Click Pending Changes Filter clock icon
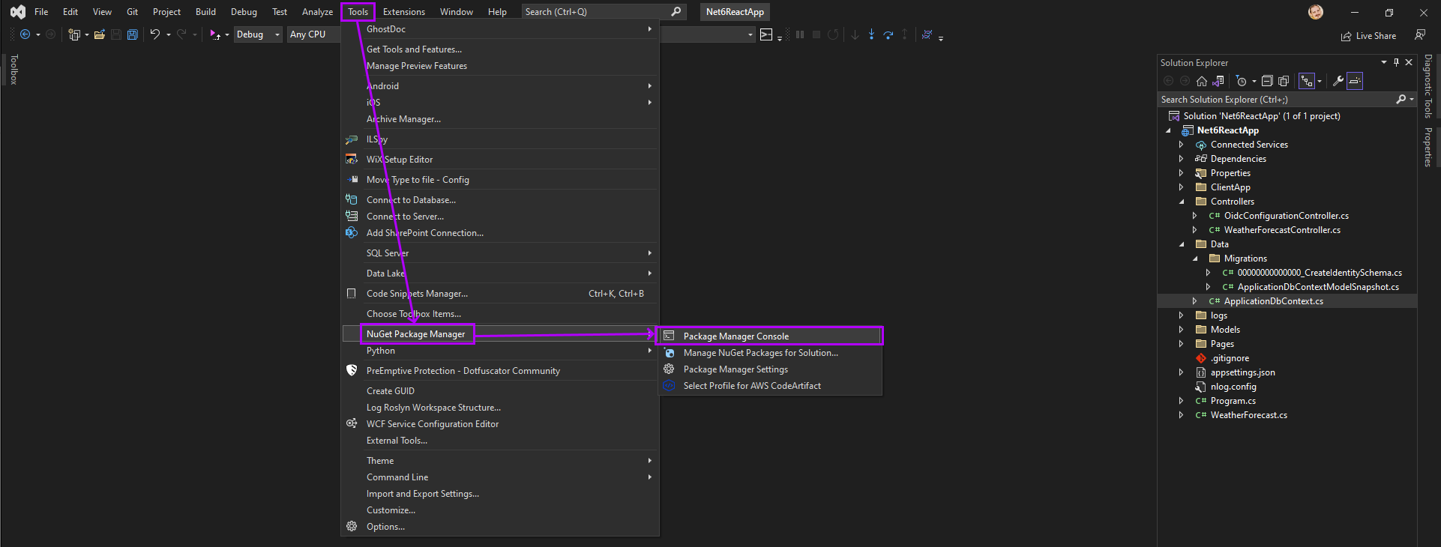This screenshot has height=547, width=1441. [x=1242, y=81]
